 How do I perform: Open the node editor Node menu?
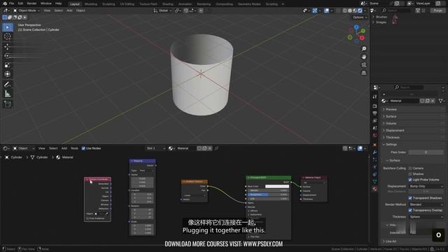pyautogui.click(x=74, y=148)
